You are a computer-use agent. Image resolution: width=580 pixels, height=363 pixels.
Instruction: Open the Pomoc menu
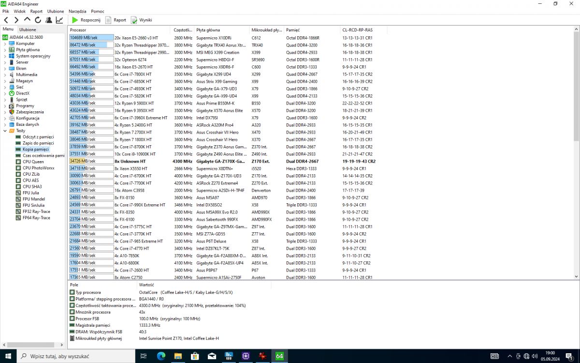(98, 11)
